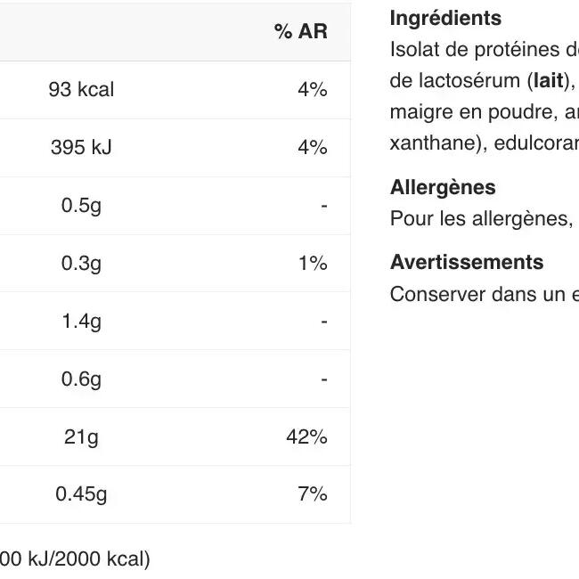Click the bold word "lait" in ingredients
Viewport: 579px width, 579px height.
549,81
